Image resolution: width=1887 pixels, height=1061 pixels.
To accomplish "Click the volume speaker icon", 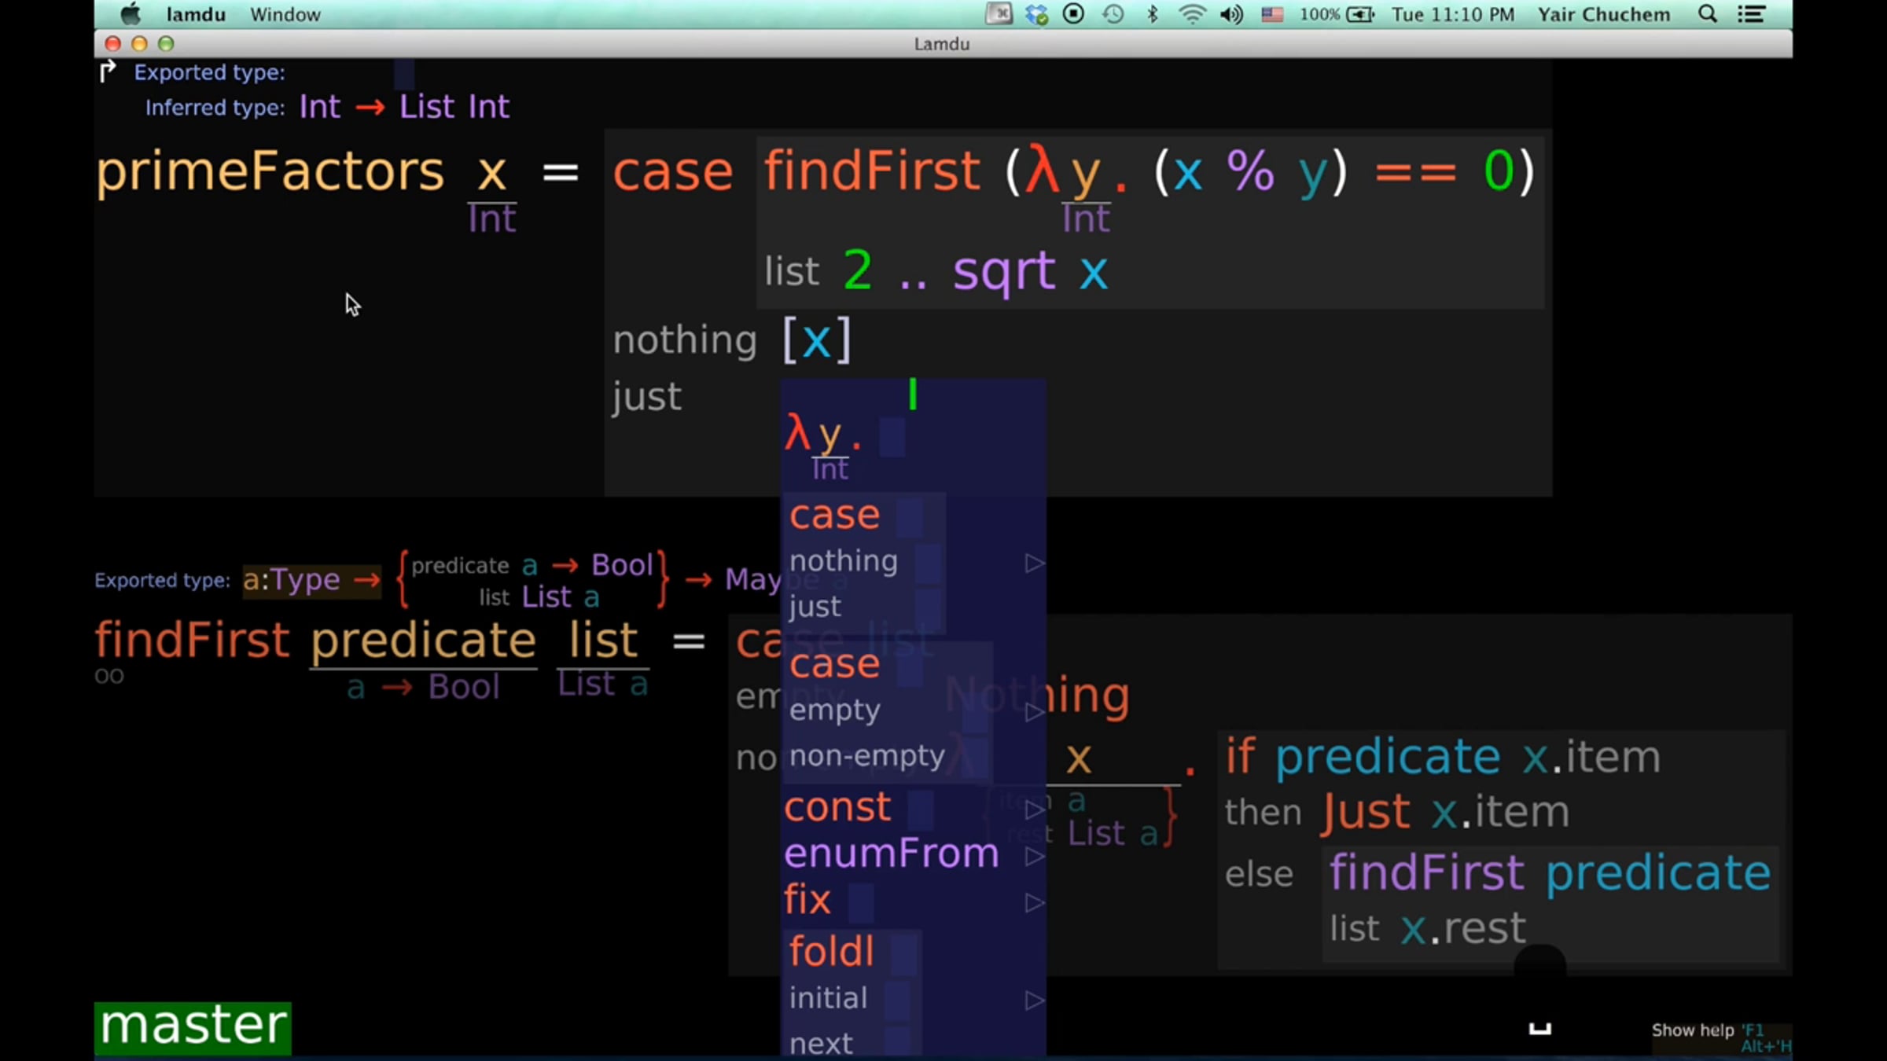I will (1231, 14).
